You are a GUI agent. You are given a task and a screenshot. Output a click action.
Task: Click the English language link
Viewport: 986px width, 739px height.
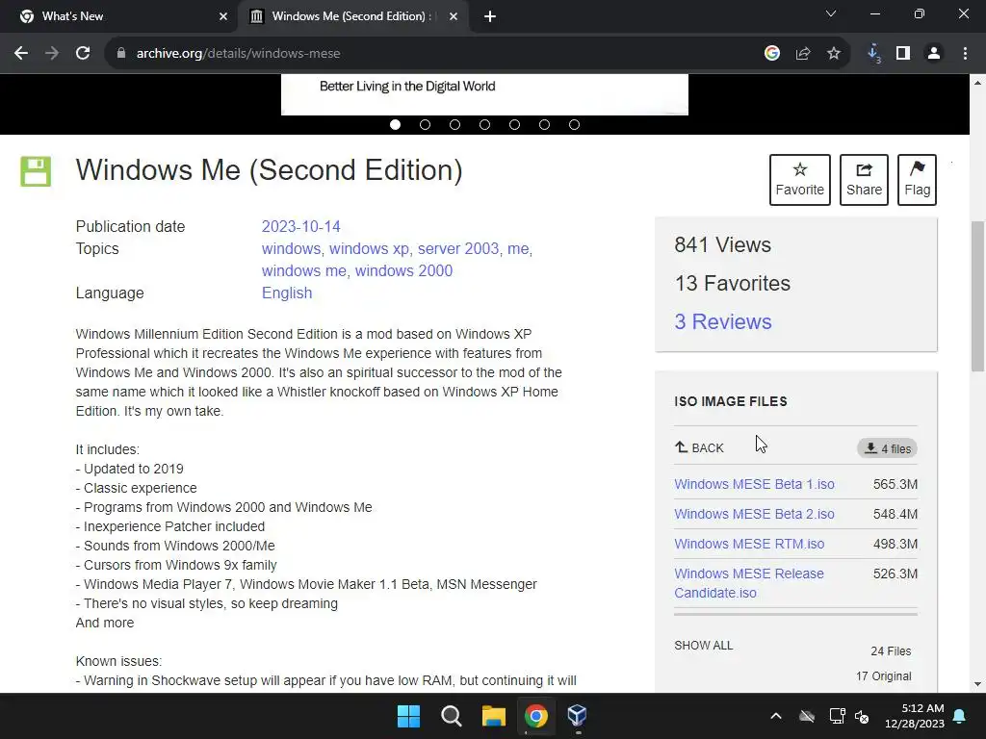coord(287,293)
